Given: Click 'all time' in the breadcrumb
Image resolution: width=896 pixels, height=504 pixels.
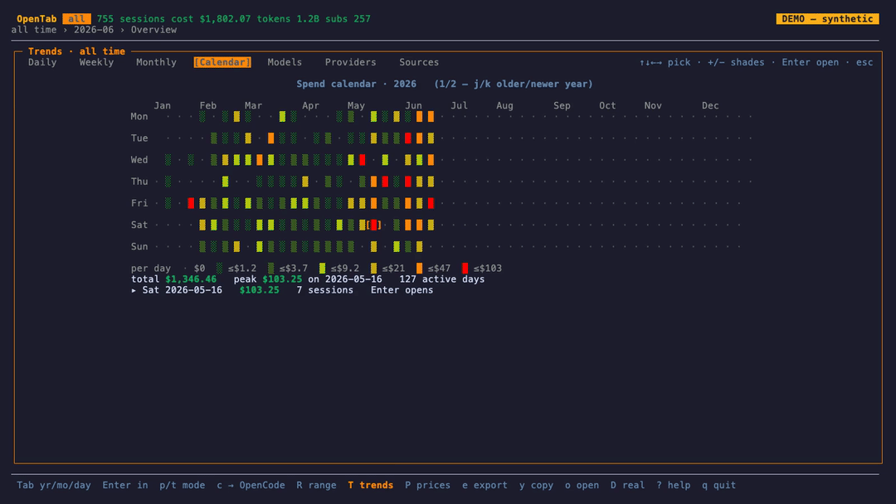Looking at the screenshot, I should [x=34, y=30].
